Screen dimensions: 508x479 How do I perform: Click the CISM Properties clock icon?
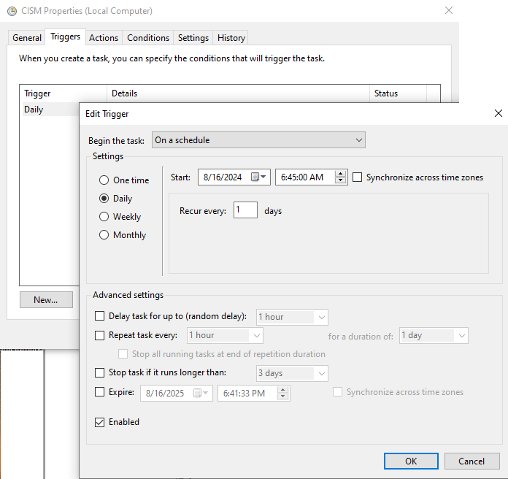(11, 11)
